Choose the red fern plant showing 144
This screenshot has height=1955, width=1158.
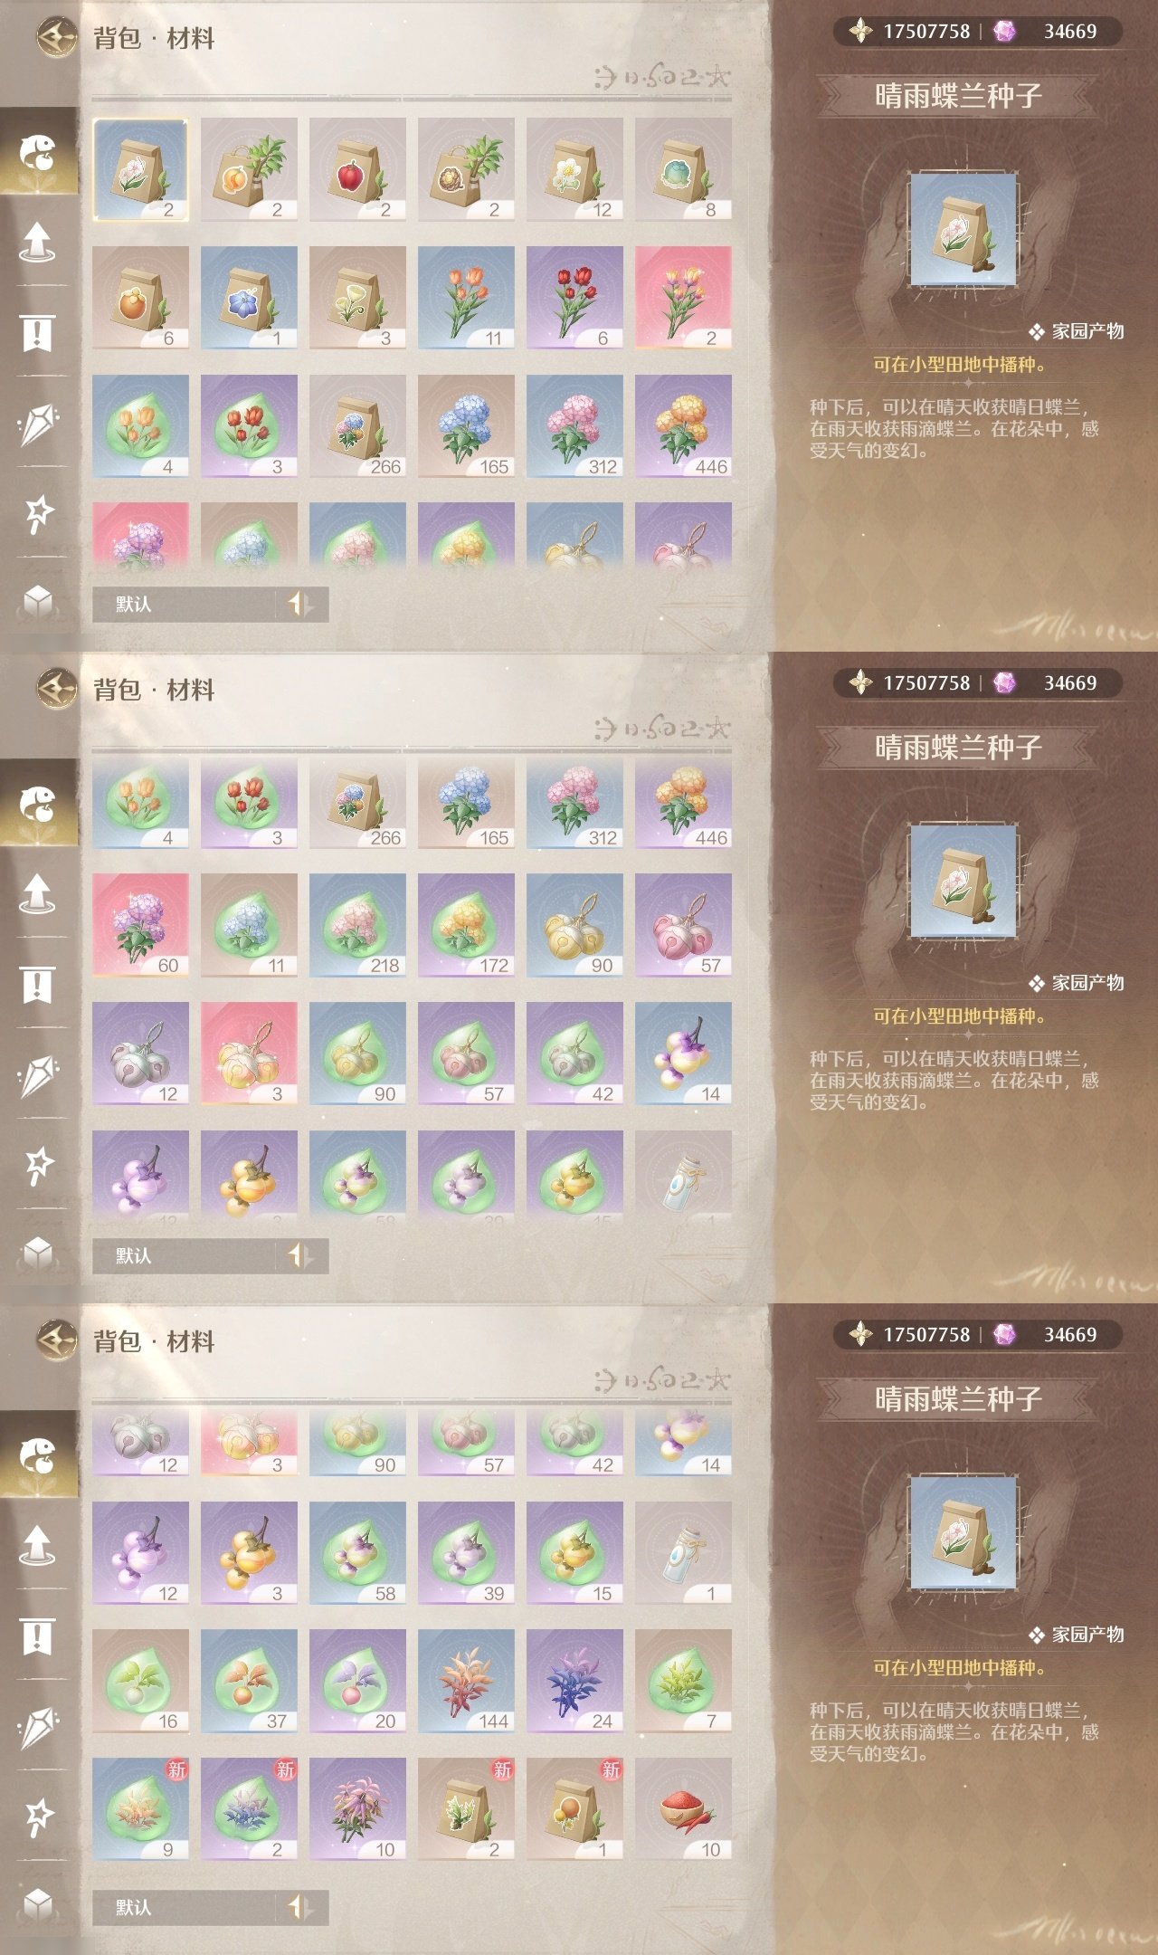coord(466,1681)
